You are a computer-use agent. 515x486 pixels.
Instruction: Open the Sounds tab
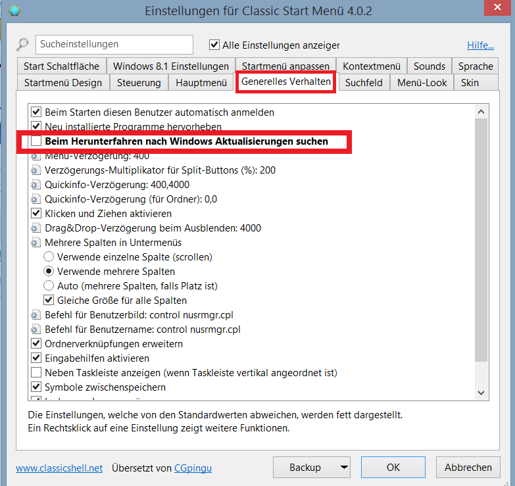[429, 66]
